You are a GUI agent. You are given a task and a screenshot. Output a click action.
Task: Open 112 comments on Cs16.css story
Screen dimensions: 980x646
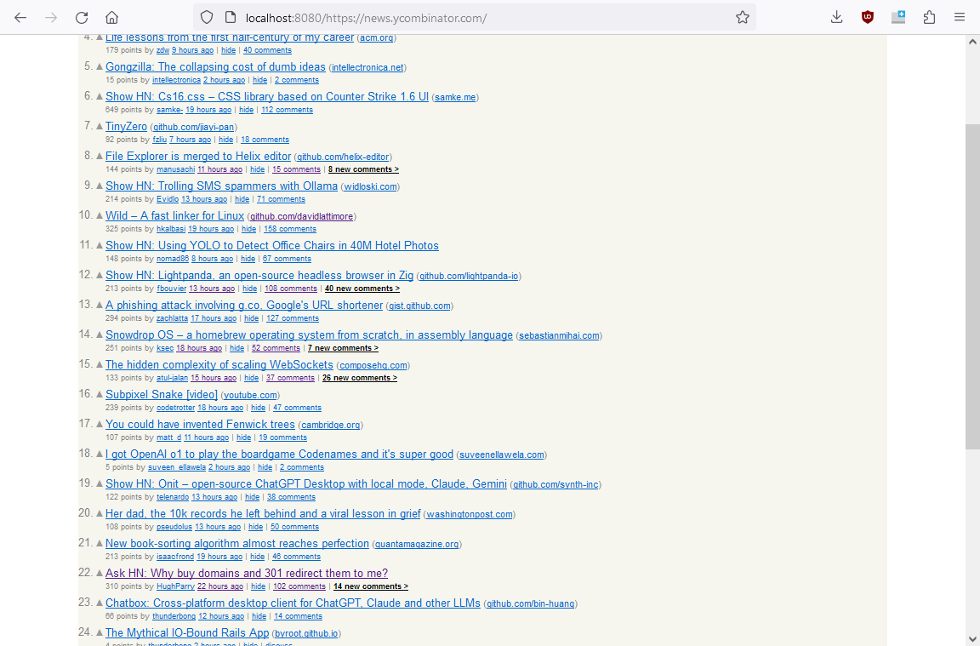pyautogui.click(x=287, y=110)
